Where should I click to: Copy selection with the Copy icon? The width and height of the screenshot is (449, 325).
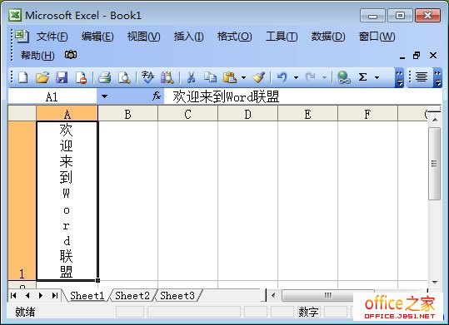[x=210, y=77]
